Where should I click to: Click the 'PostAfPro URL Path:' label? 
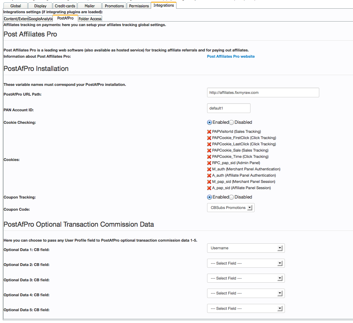pos(23,94)
